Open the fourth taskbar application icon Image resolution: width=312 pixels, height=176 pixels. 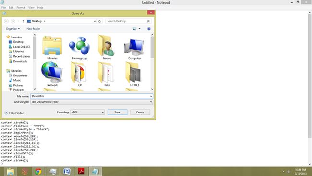(53, 171)
